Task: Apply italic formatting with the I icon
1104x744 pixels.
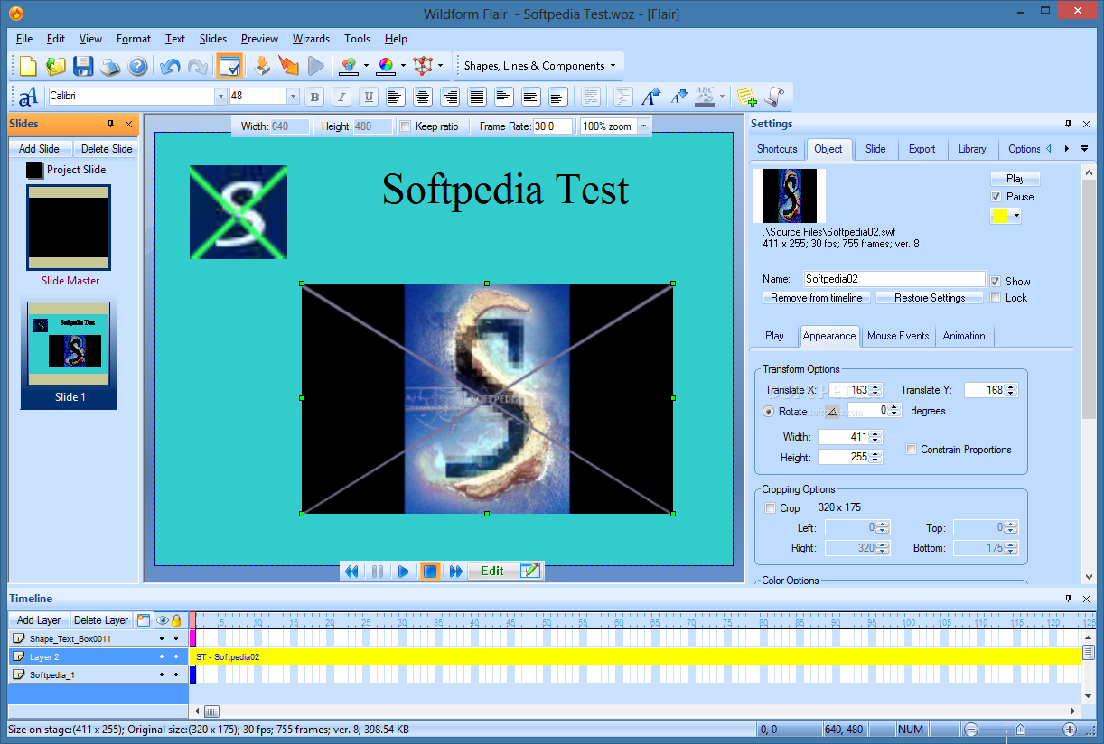Action: tap(341, 97)
